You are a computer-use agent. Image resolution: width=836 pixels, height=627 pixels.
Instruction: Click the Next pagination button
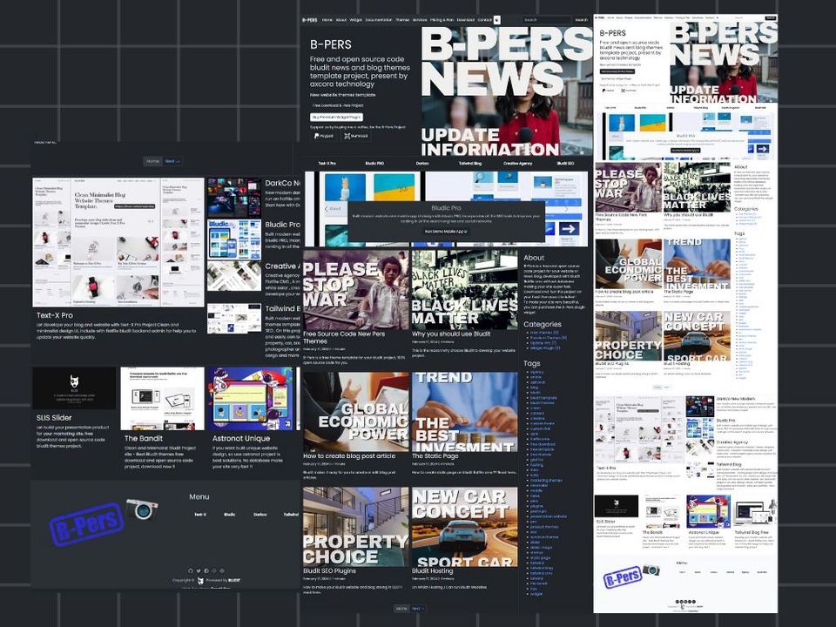pyautogui.click(x=415, y=608)
